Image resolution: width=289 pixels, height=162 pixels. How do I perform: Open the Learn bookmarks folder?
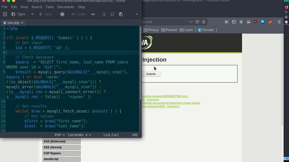[186, 30]
